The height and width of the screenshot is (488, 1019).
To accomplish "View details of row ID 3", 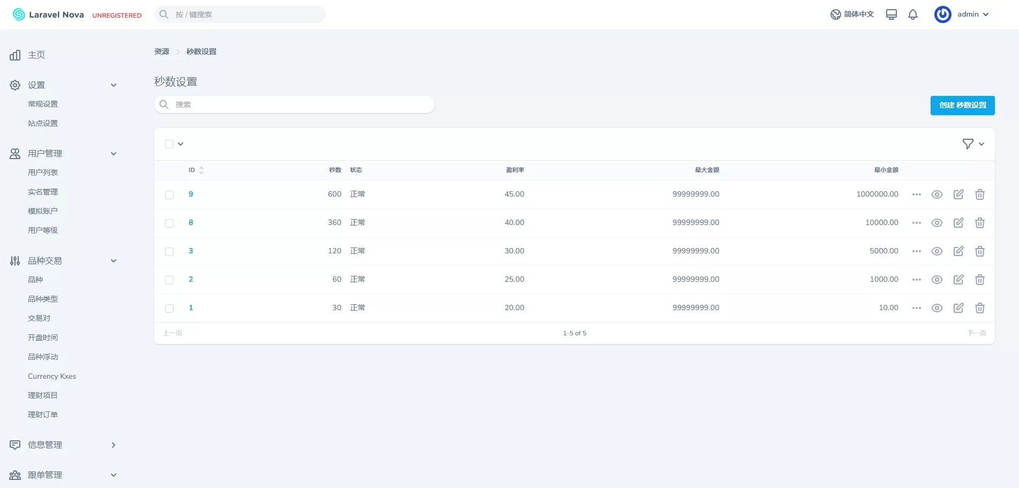I will tap(936, 251).
